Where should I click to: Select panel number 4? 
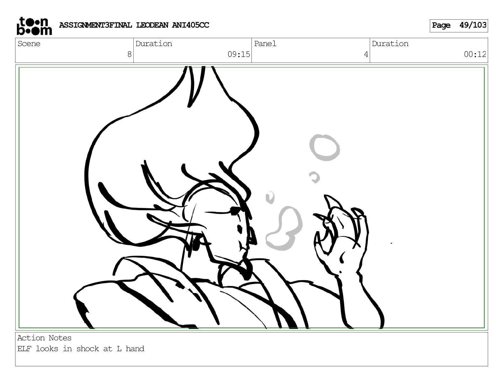tap(366, 54)
